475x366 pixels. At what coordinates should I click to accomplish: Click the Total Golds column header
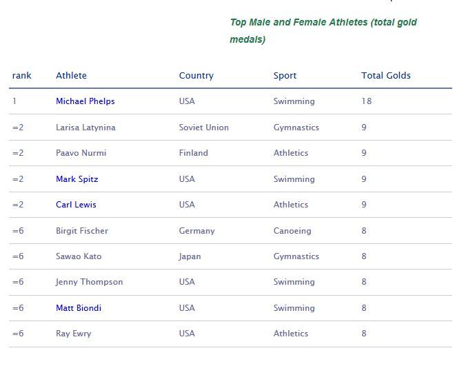point(385,76)
